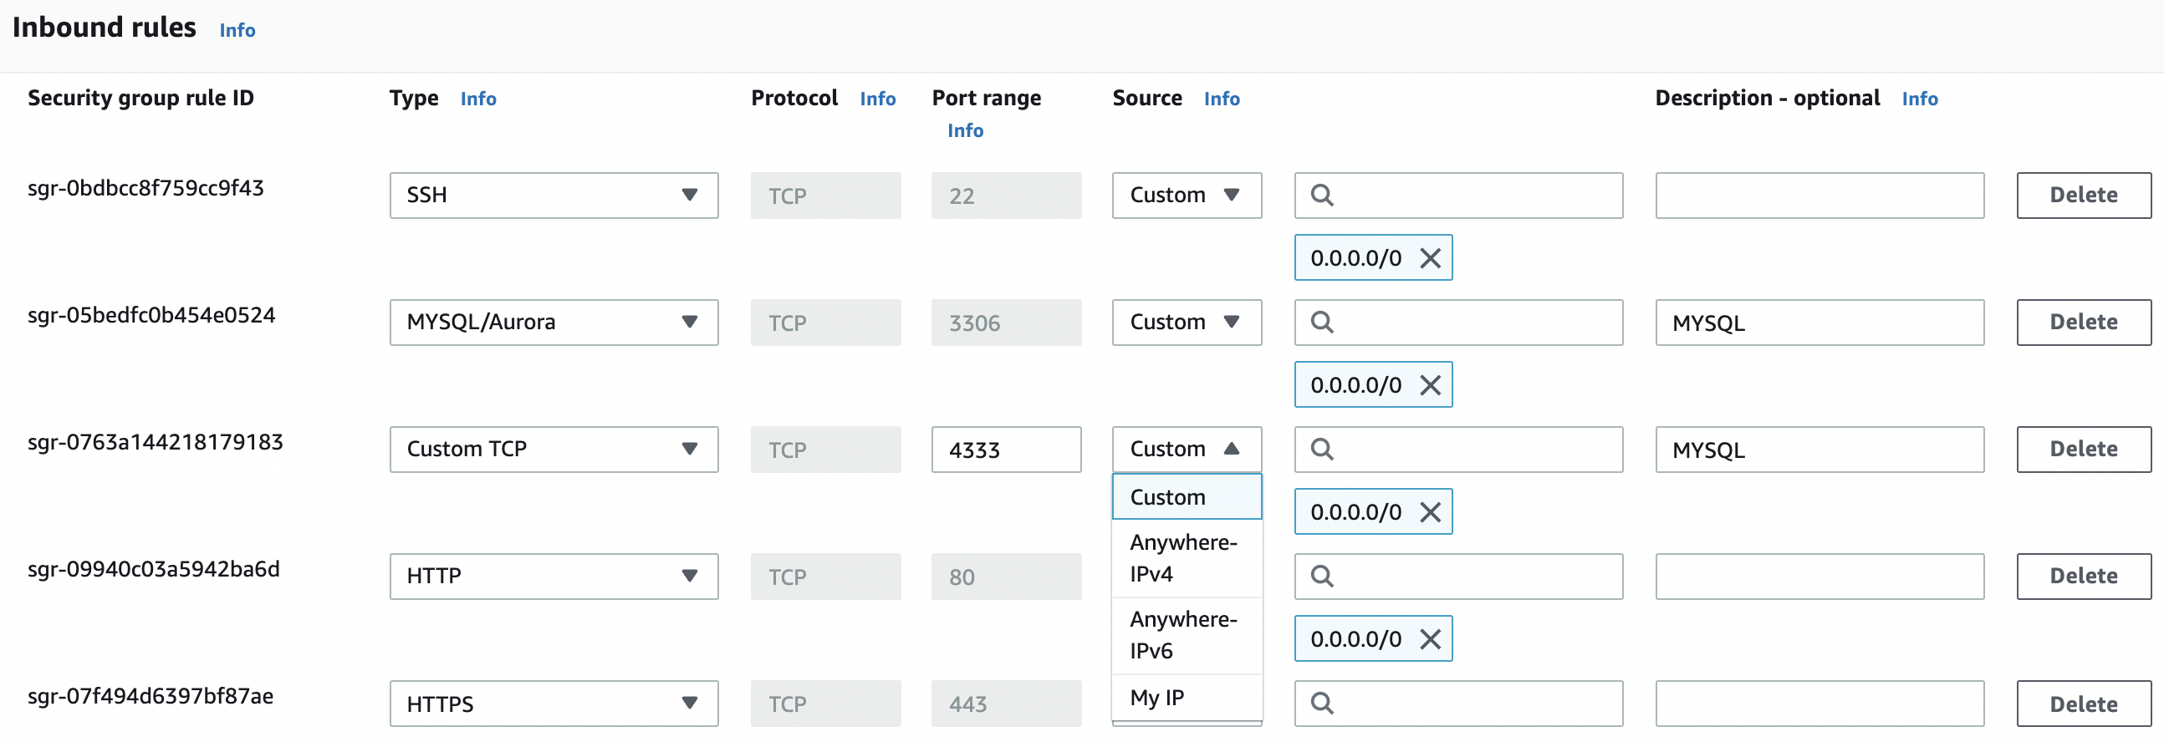The width and height of the screenshot is (2164, 742).
Task: Click the disabled port 443 field
Action: point(1007,704)
